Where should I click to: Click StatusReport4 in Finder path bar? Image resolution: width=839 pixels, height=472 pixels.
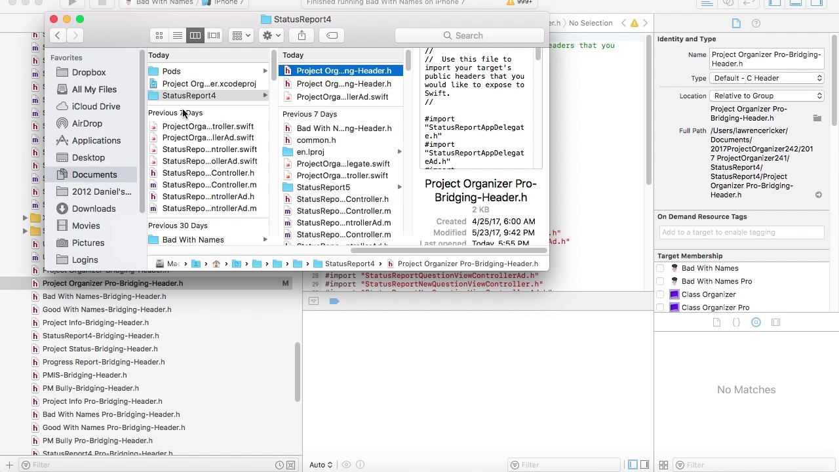pos(343,264)
